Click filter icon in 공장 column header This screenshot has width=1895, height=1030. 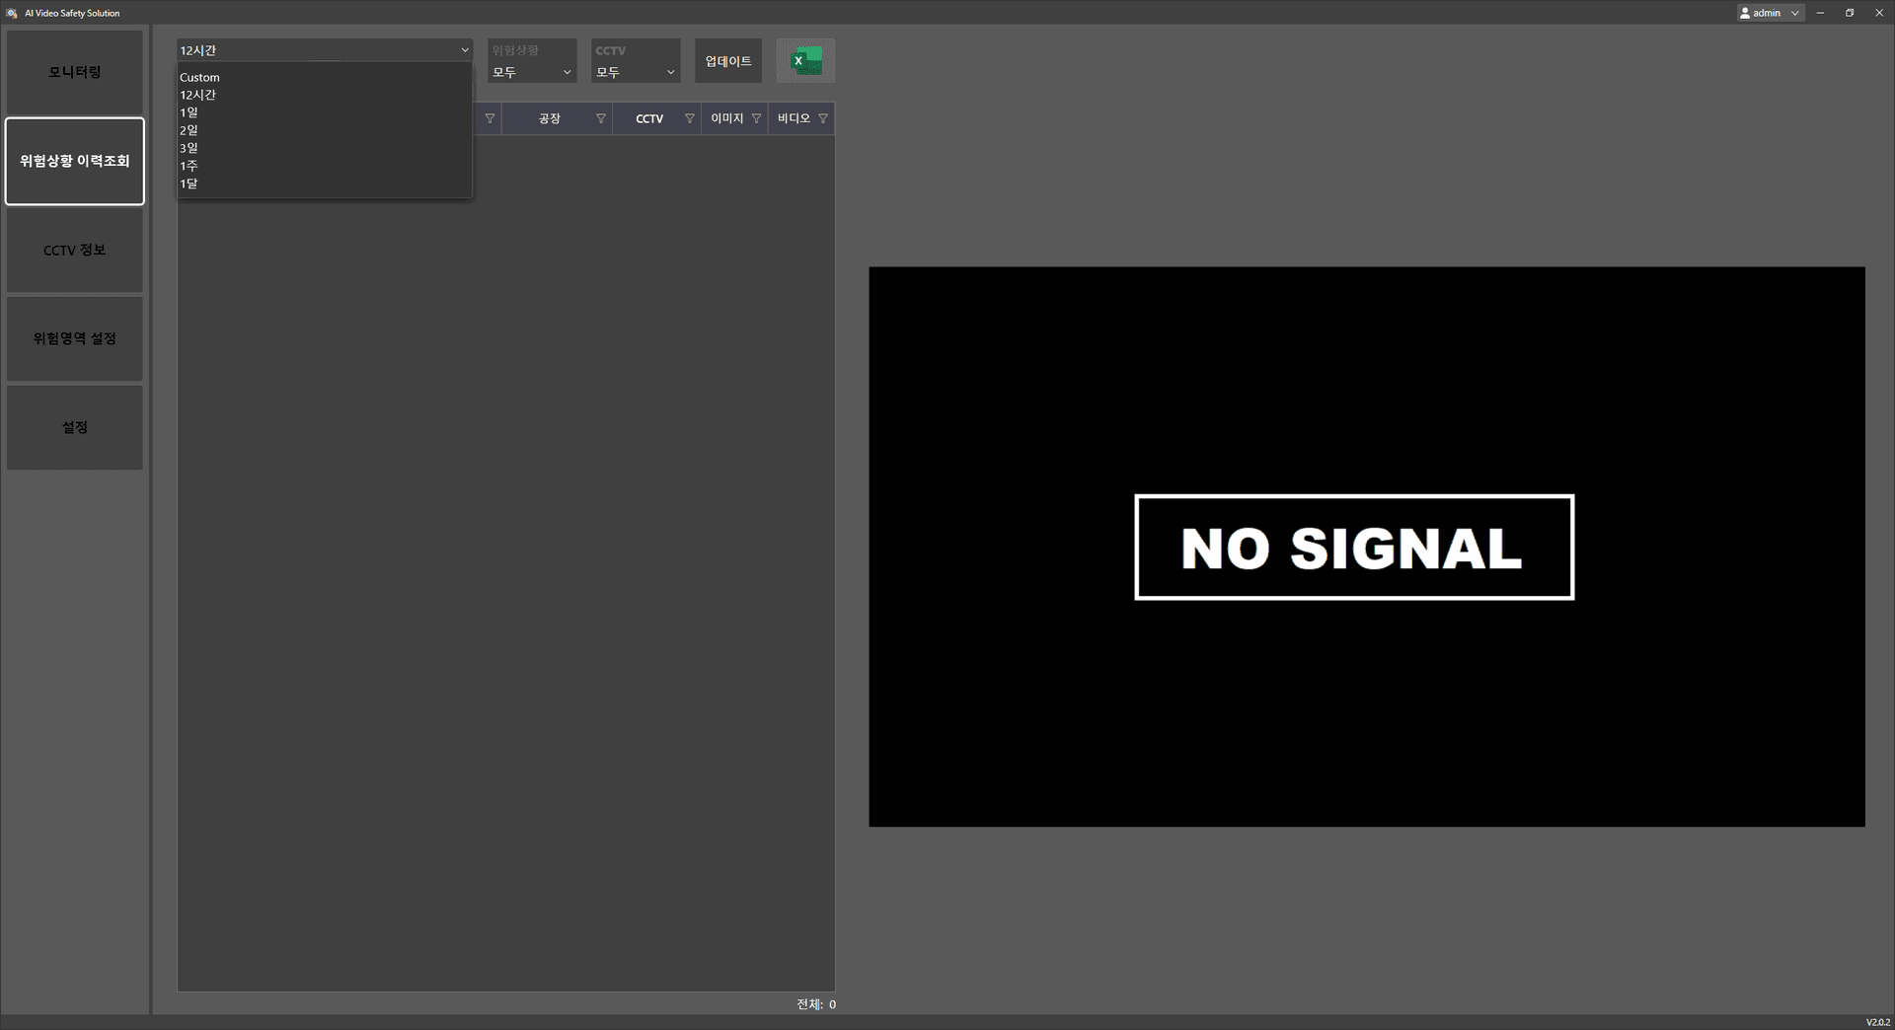point(600,118)
